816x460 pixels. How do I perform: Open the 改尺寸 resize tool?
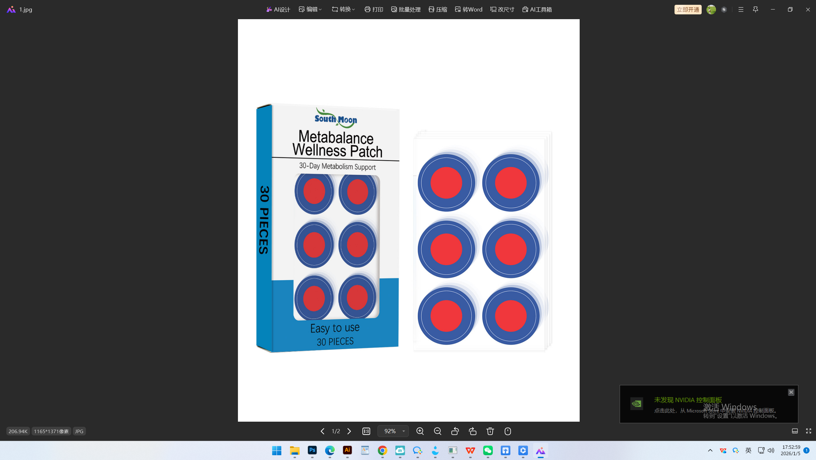(x=502, y=10)
